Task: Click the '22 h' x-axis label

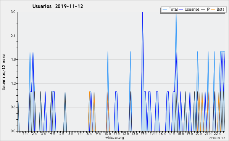Action: click(217, 133)
